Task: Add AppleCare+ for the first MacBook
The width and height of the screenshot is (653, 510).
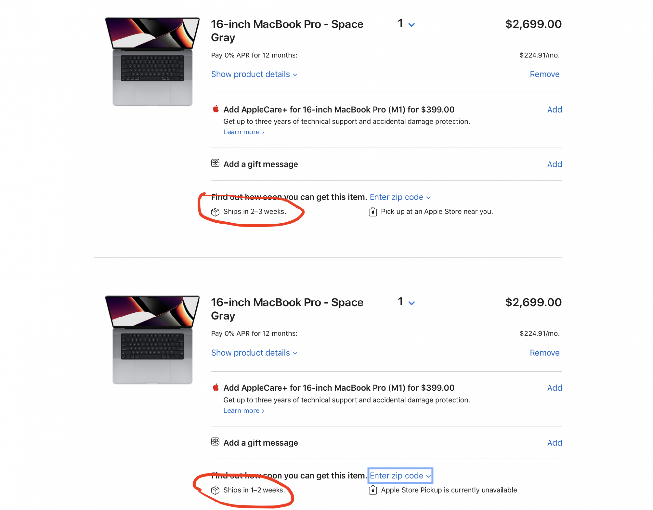Action: coord(554,109)
